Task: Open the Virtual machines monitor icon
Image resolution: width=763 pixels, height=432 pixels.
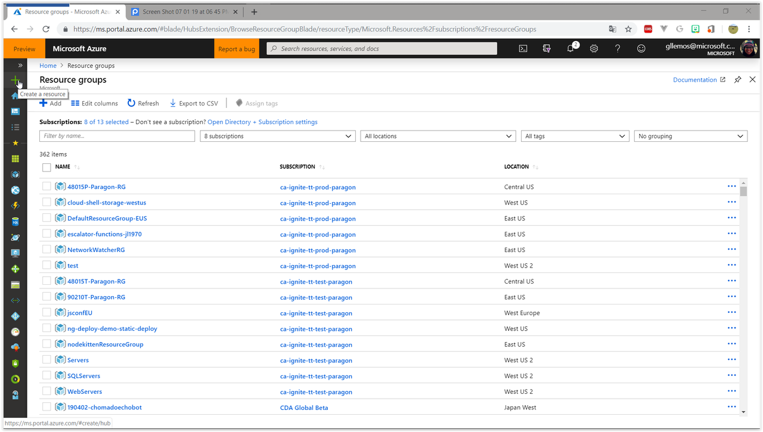Action: click(x=15, y=253)
